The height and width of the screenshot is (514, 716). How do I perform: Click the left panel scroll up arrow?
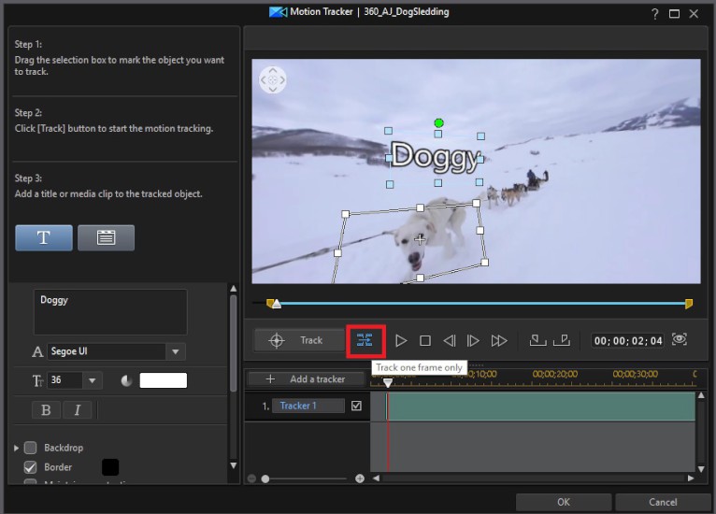tap(234, 289)
